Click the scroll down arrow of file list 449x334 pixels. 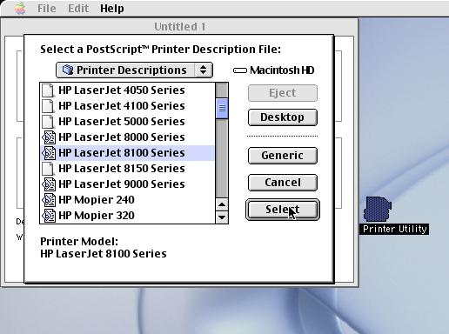[x=222, y=217]
